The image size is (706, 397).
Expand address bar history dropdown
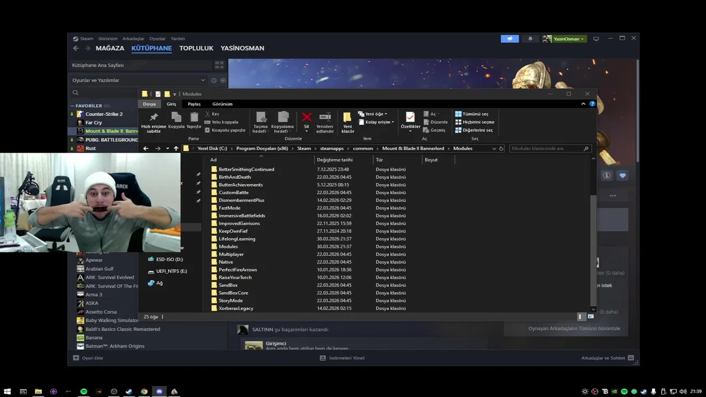[x=493, y=148]
